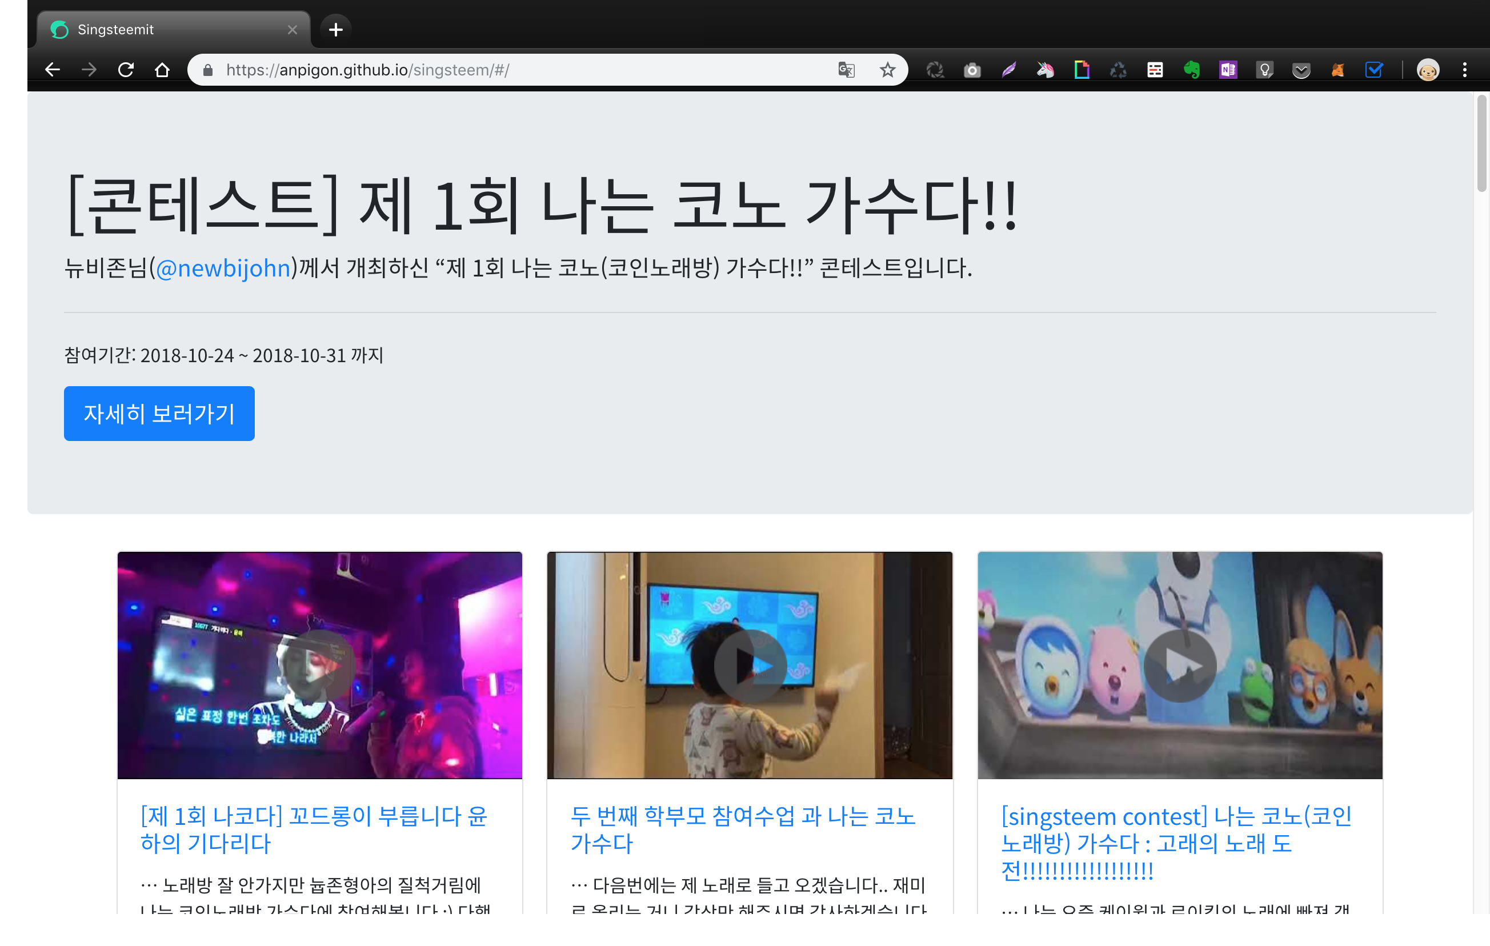Click the cartoon penguin characters video thumbnail
Viewport: 1490px width, 946px height.
click(1179, 665)
